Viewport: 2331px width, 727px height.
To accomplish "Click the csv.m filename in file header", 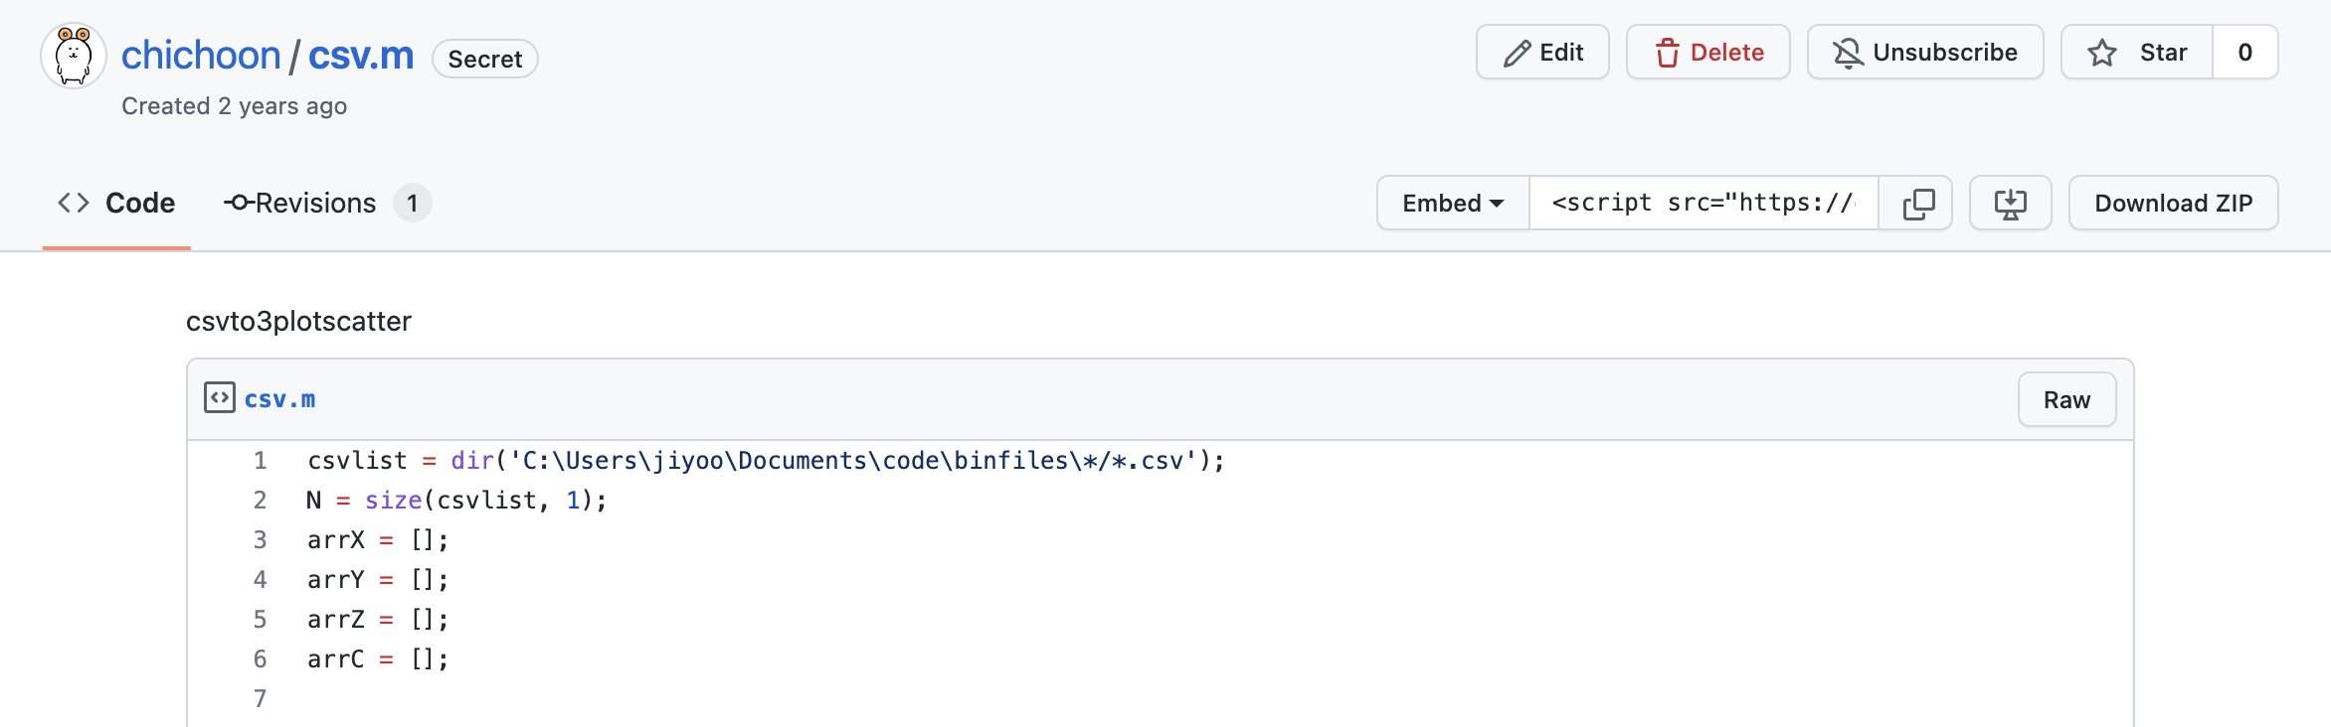I will coord(279,399).
